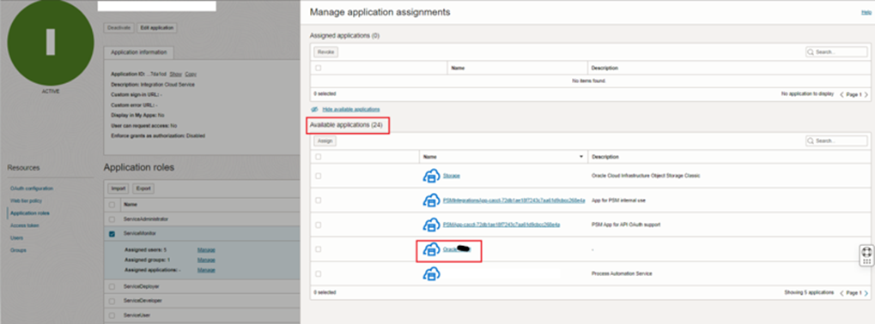Open Web tier policy in Resources
The width and height of the screenshot is (875, 324).
tap(27, 201)
